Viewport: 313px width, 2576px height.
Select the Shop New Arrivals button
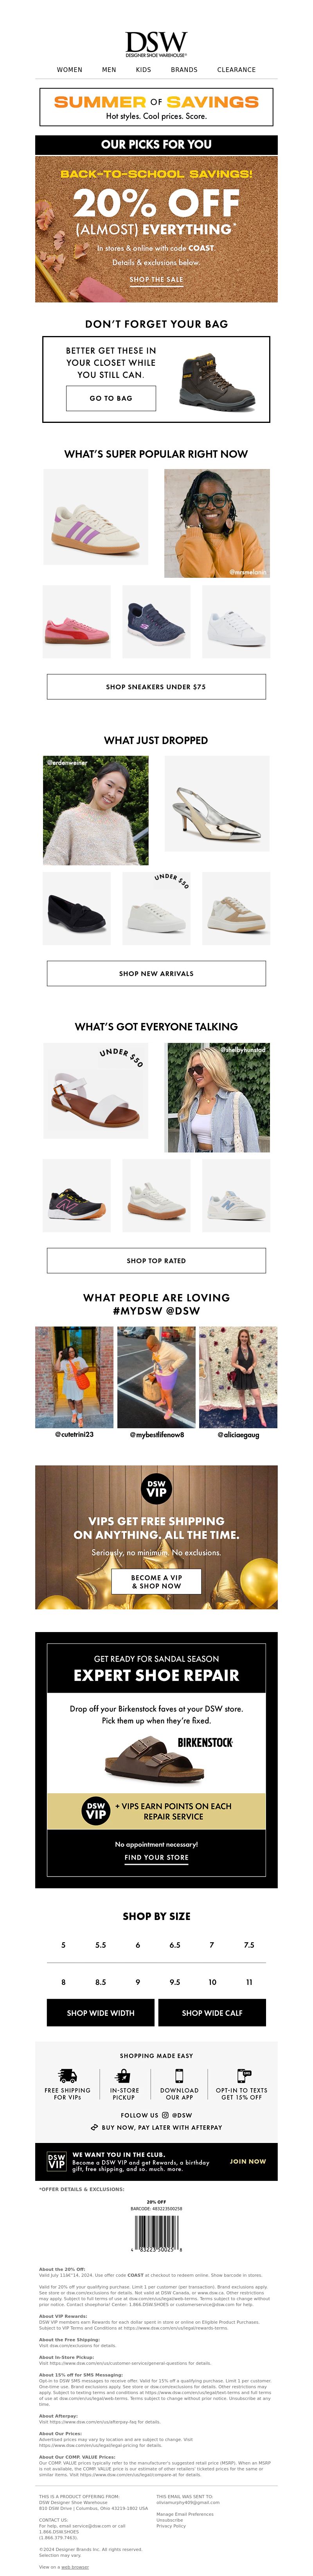pos(156,973)
